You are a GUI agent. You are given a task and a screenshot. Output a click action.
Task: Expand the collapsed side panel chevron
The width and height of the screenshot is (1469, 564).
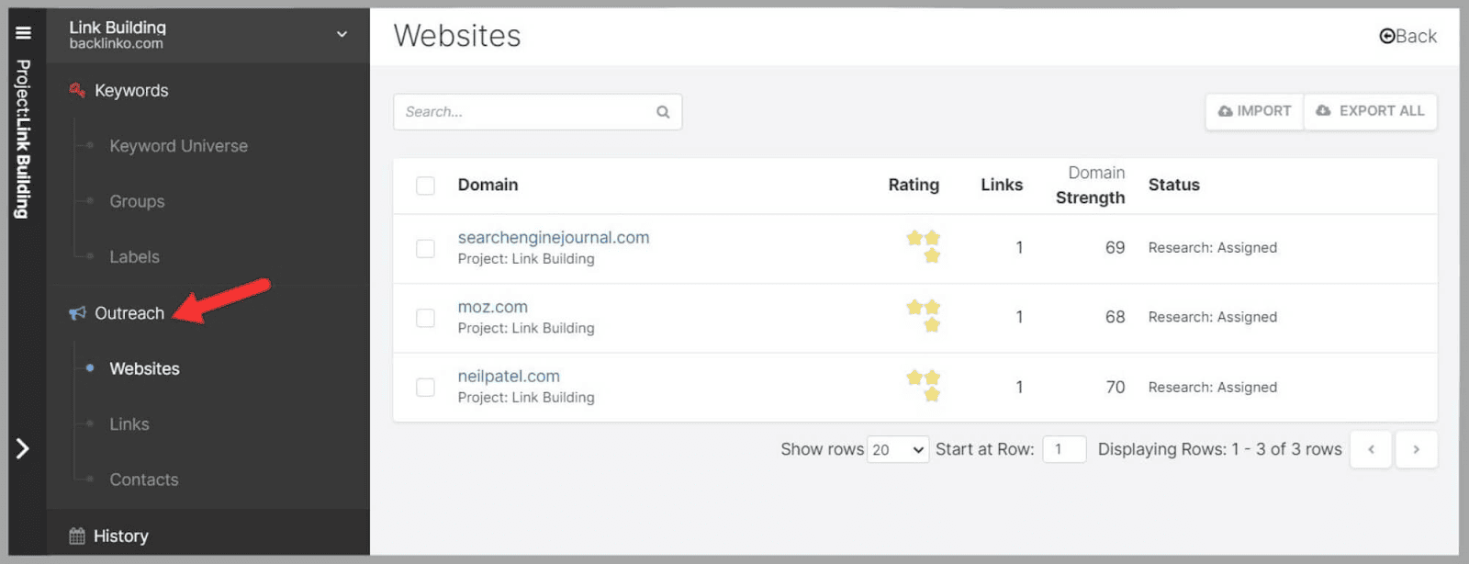[23, 448]
